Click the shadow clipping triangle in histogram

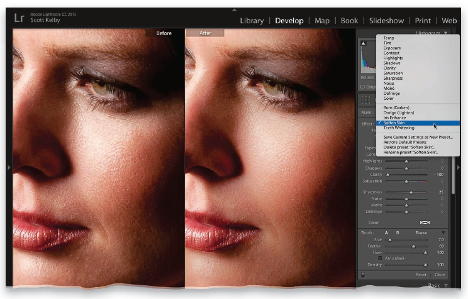point(363,44)
